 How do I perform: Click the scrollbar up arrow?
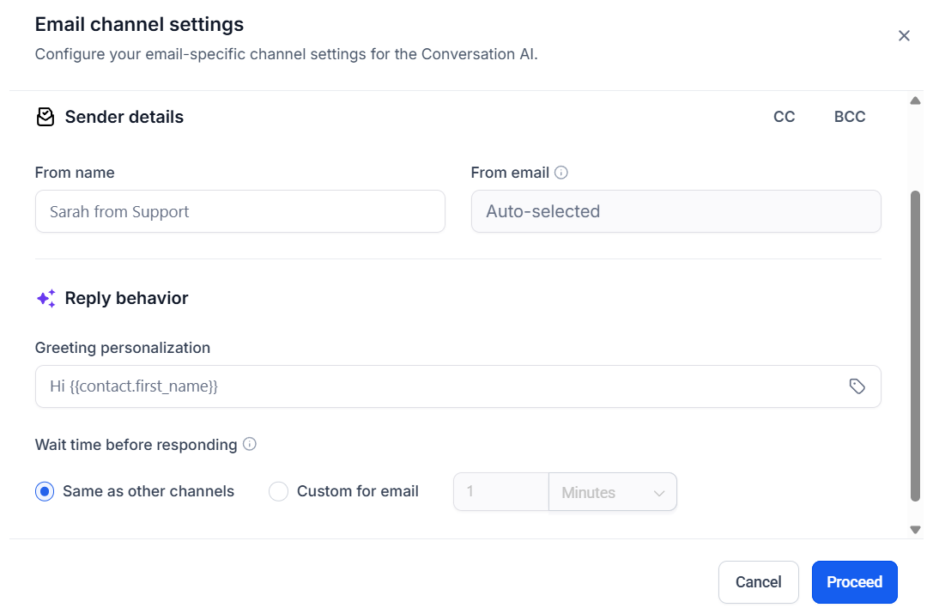point(915,101)
